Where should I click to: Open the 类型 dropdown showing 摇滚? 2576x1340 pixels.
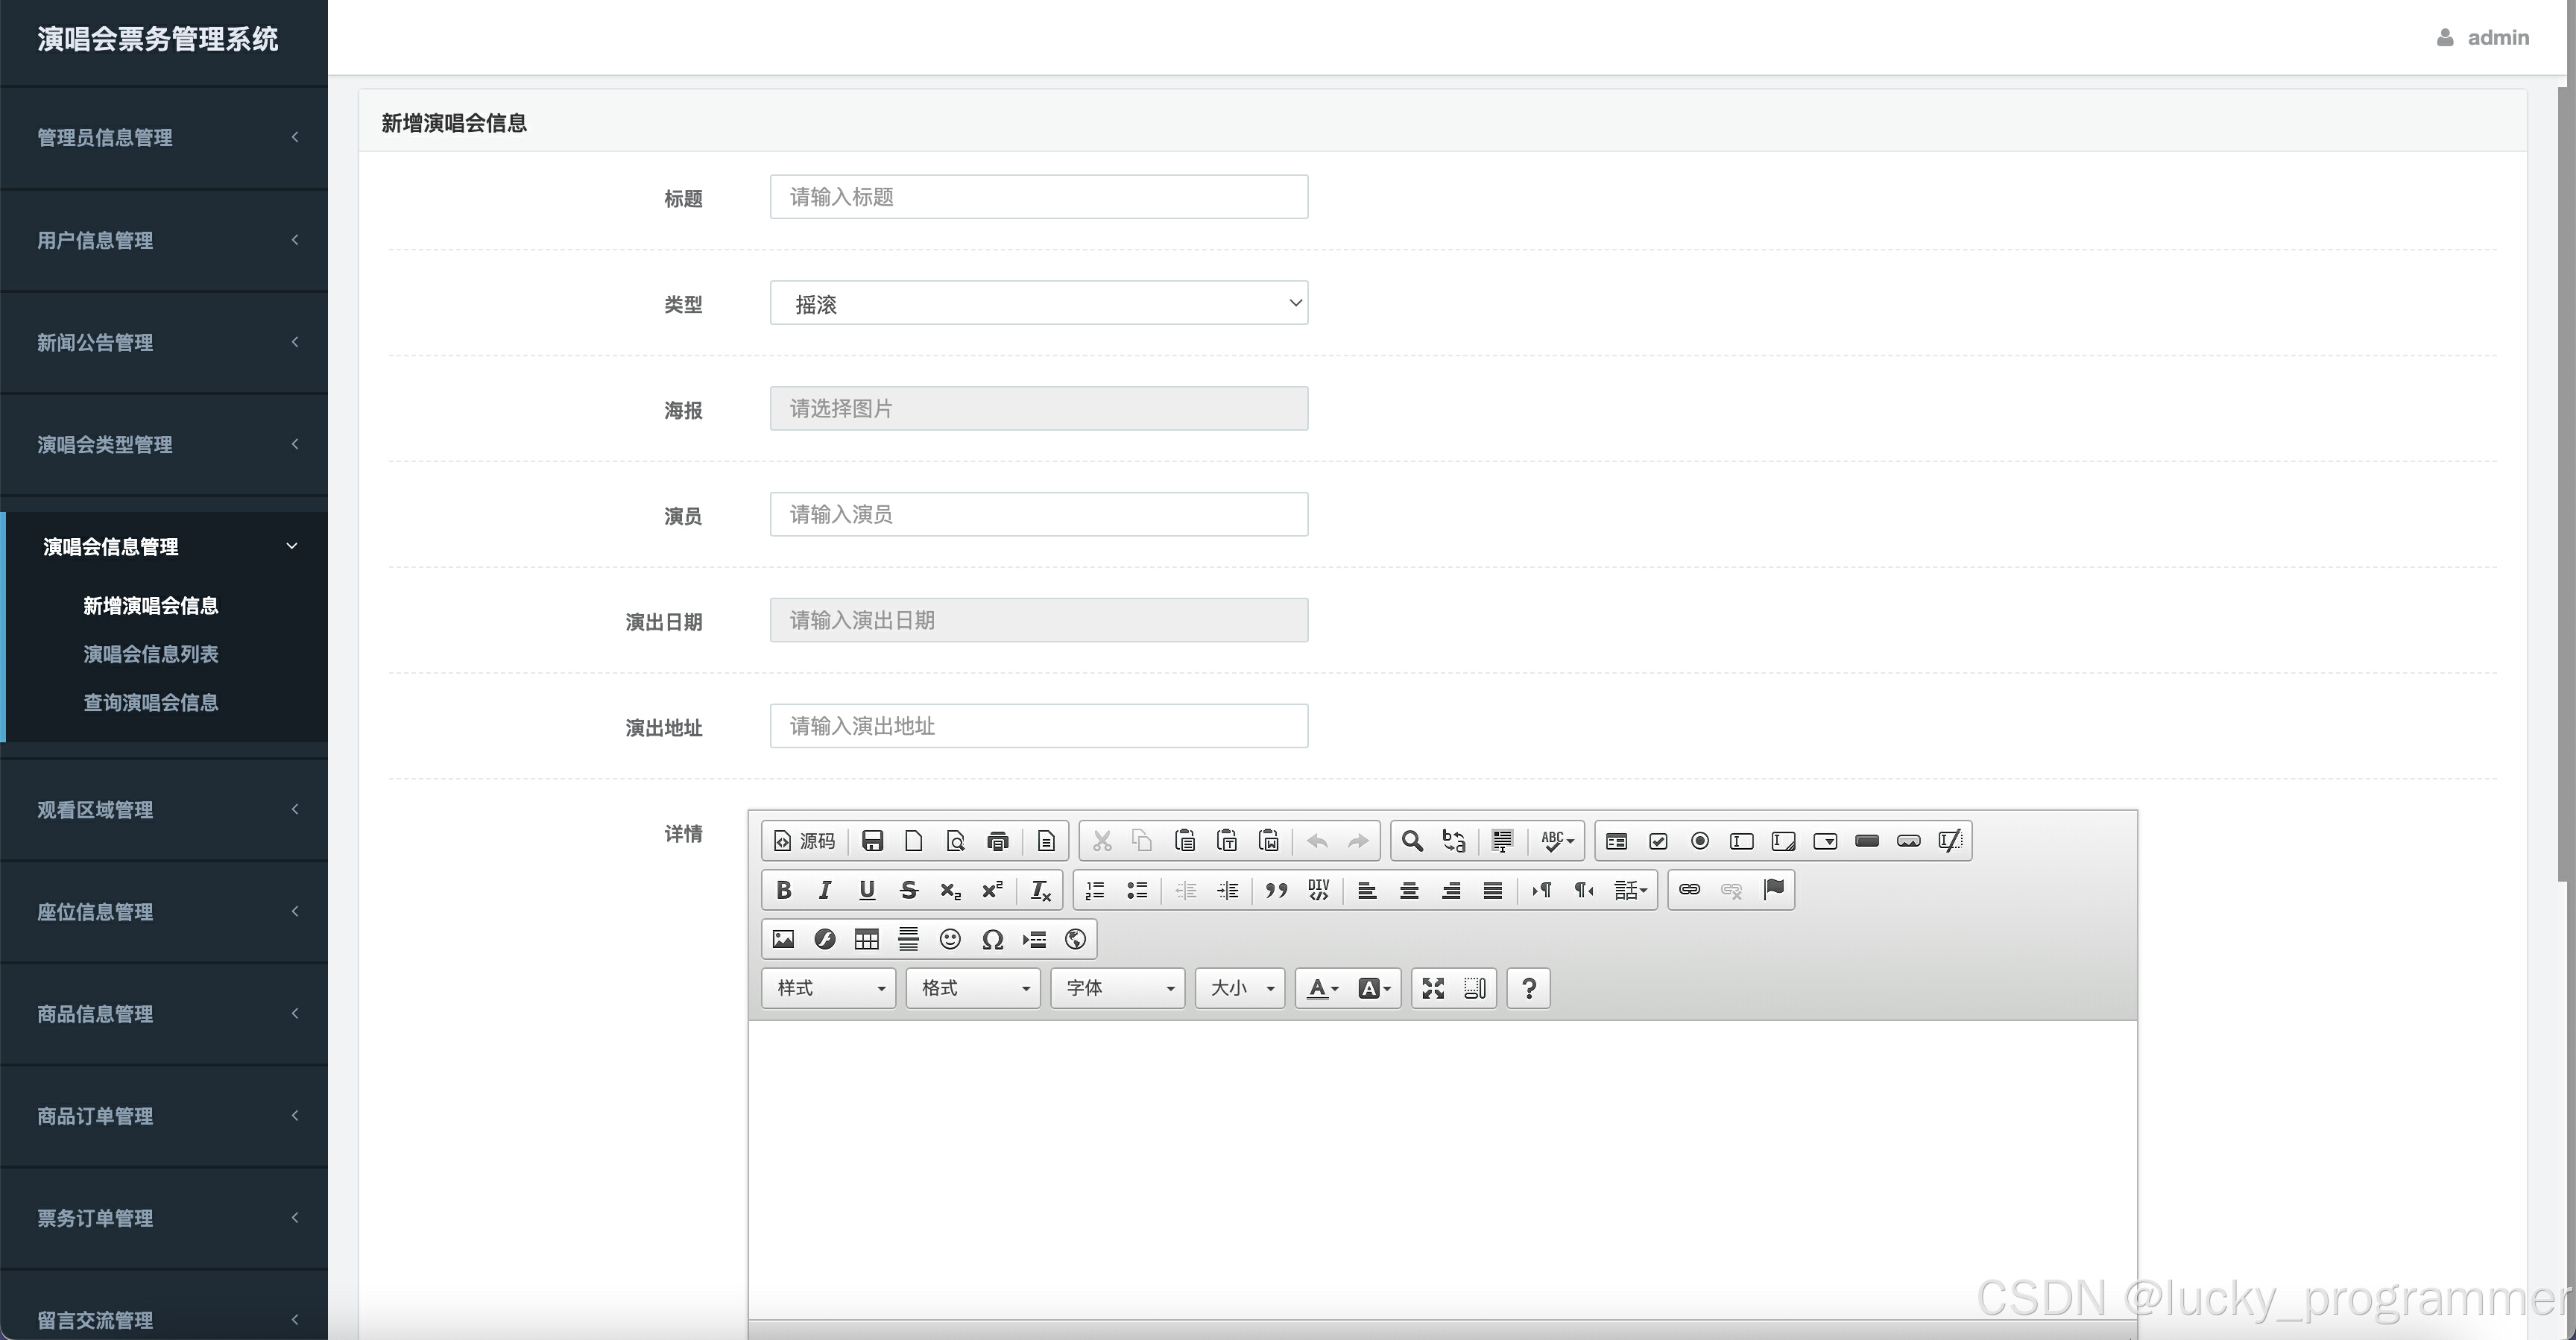(x=1038, y=303)
